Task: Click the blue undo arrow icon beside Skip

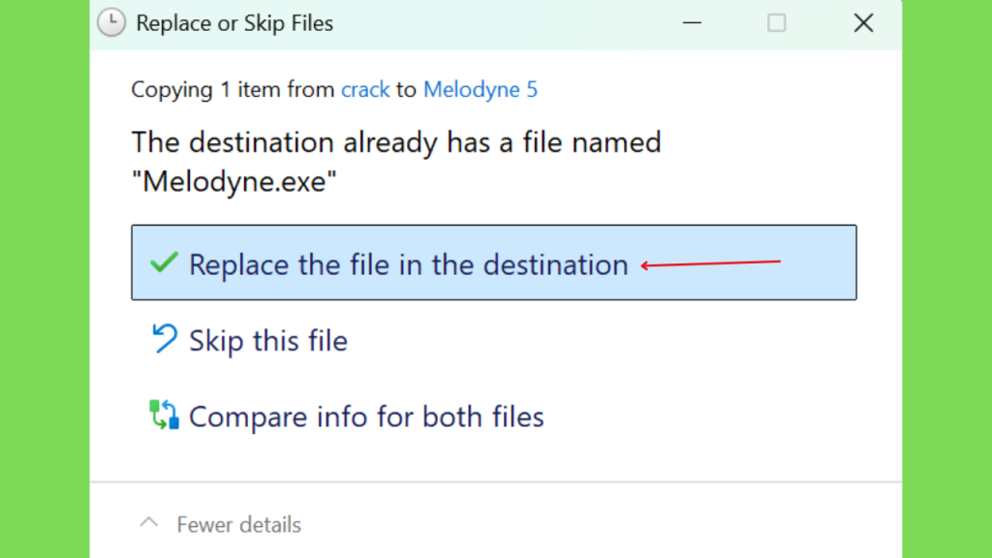Action: (x=165, y=338)
